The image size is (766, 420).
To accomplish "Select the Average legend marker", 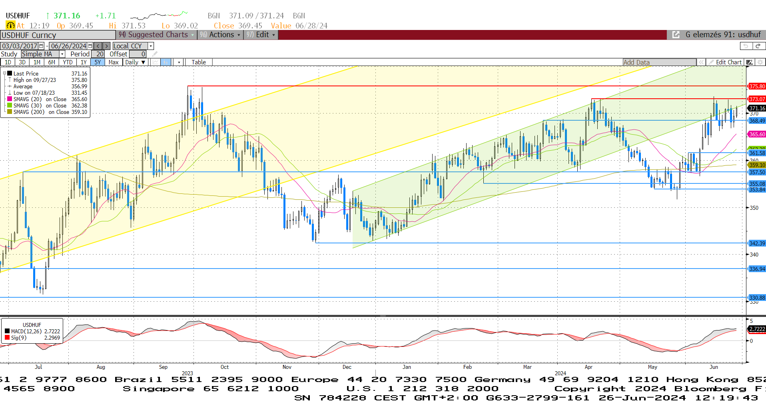I will click(x=10, y=86).
